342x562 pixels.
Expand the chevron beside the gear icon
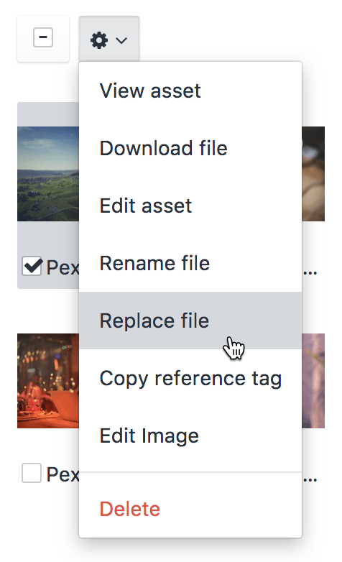click(121, 40)
